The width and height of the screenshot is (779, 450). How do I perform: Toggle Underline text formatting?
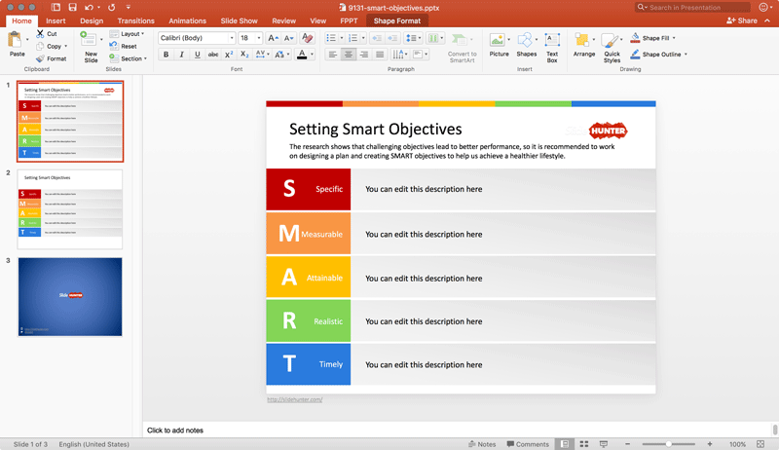pyautogui.click(x=197, y=55)
